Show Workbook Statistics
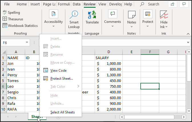Screen dimensions: 192x122 (20, 26)
